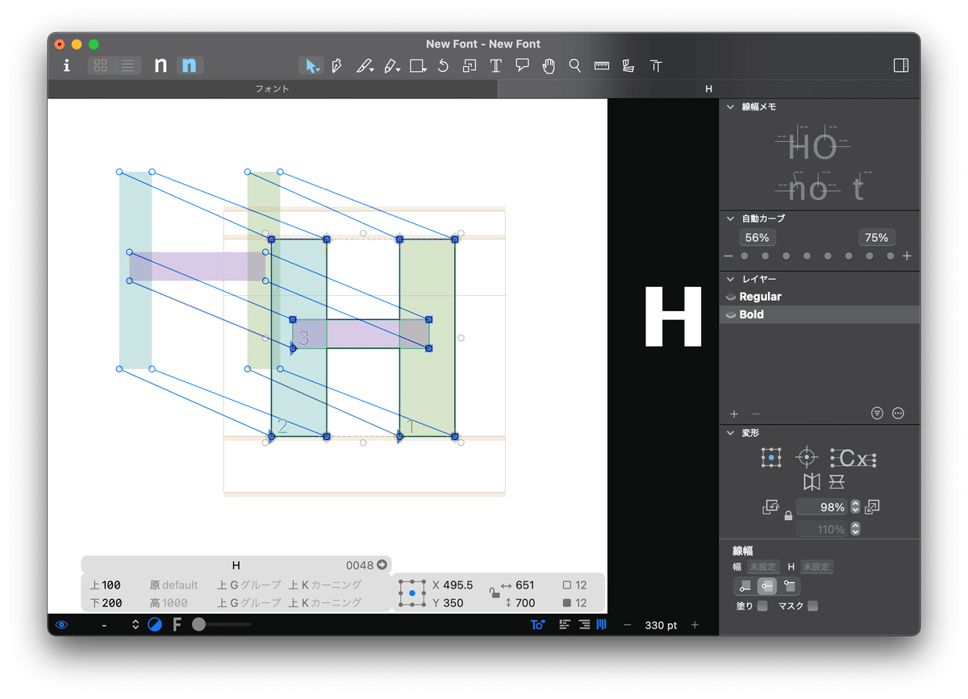Collapse the レイヤー section
968x699 pixels.
[731, 279]
